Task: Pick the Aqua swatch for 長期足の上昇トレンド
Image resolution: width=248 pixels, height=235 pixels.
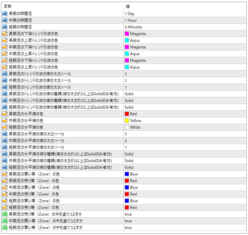Action: [x=127, y=40]
